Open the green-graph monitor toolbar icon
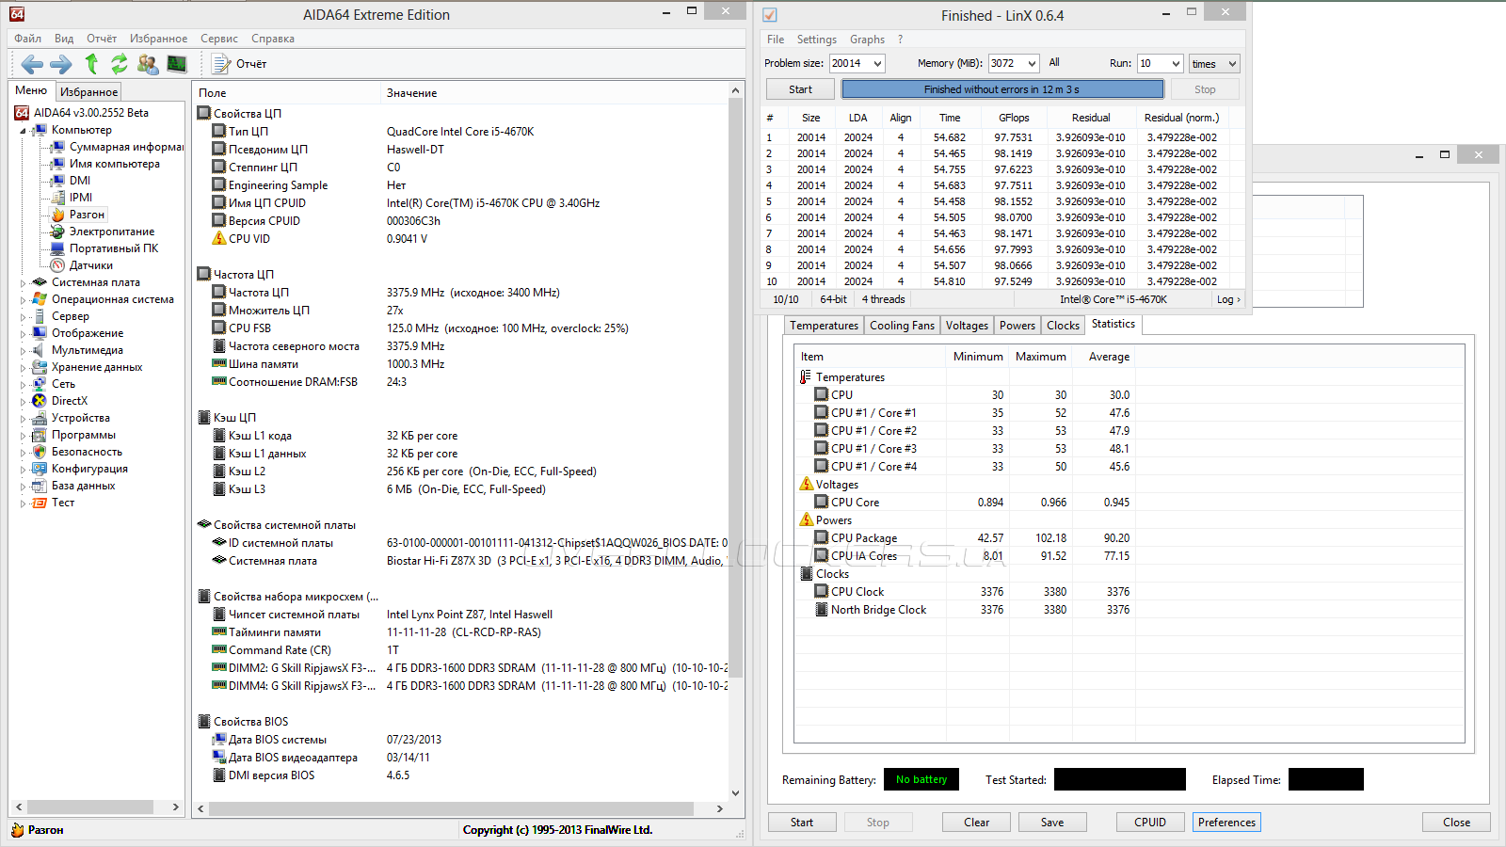The image size is (1506, 847). (x=177, y=64)
